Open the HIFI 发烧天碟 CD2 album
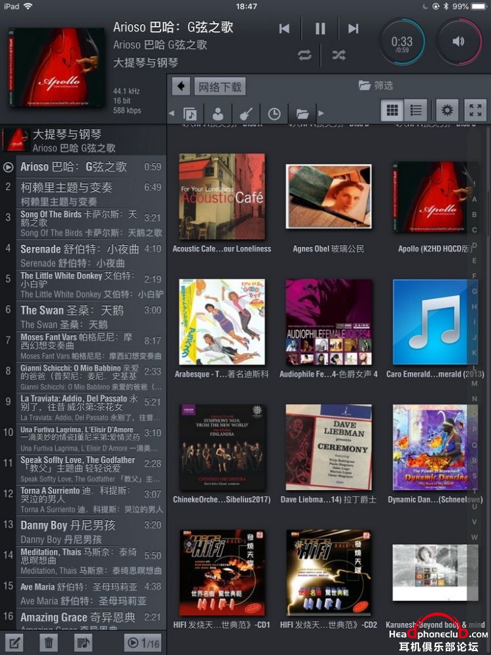The width and height of the screenshot is (491, 655). [329, 572]
